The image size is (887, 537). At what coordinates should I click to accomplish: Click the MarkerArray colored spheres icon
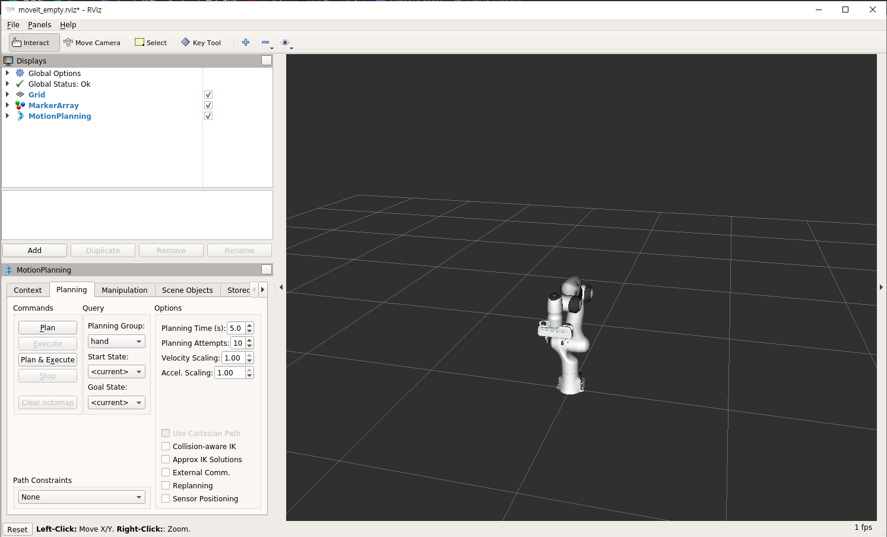(x=20, y=105)
